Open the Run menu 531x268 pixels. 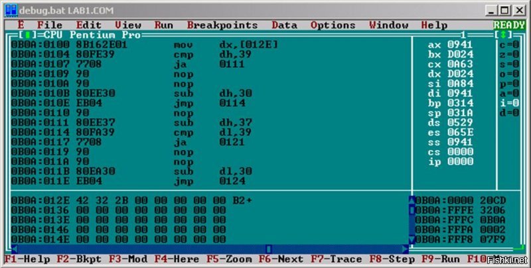[163, 25]
